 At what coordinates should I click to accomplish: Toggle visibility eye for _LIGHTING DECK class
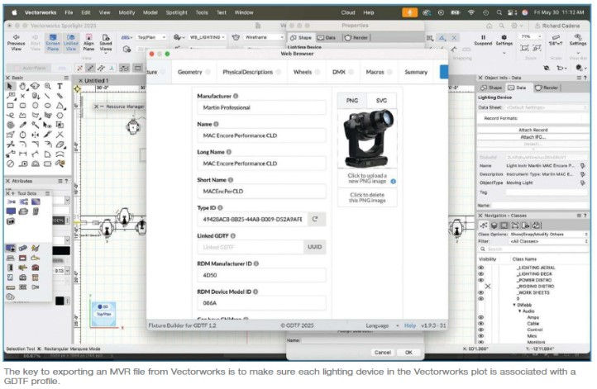pos(481,273)
